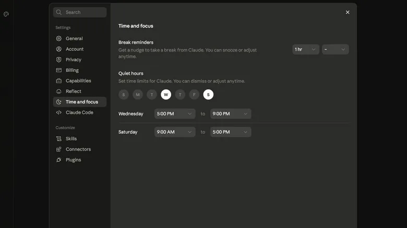Toggle Sunday quiet hours day circle
Image resolution: width=407 pixels, height=228 pixels.
coord(124,95)
